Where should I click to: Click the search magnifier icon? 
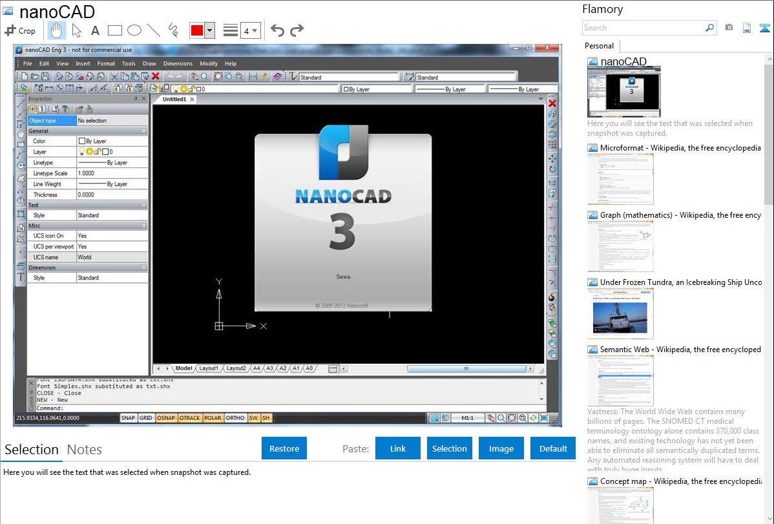(709, 28)
